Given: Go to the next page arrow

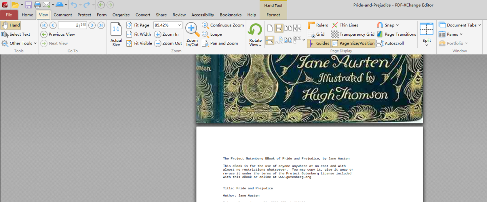Looking at the screenshot, I should pos(92,25).
